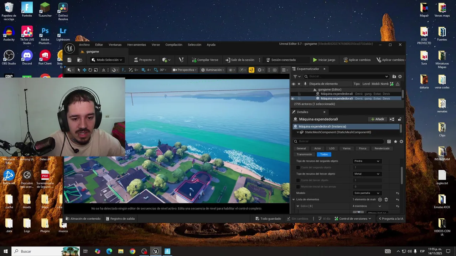Click the Esquematizador filter icon
The height and width of the screenshot is (256, 456).
point(296,76)
